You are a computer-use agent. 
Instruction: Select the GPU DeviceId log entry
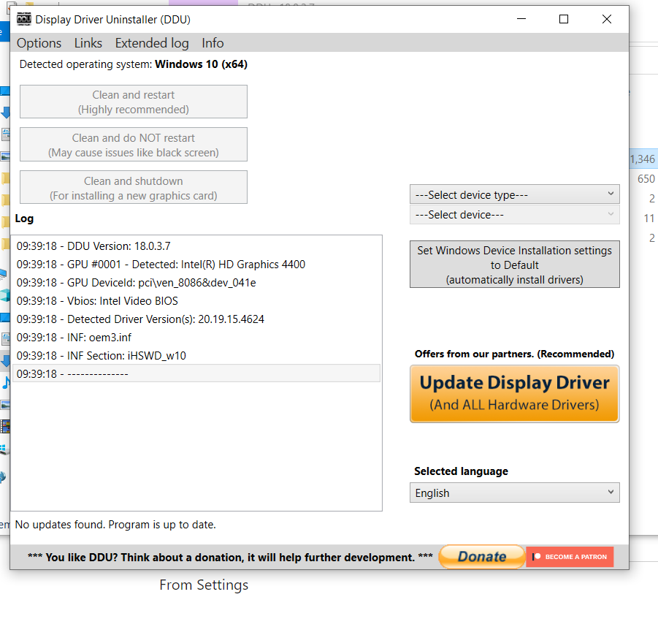click(196, 283)
